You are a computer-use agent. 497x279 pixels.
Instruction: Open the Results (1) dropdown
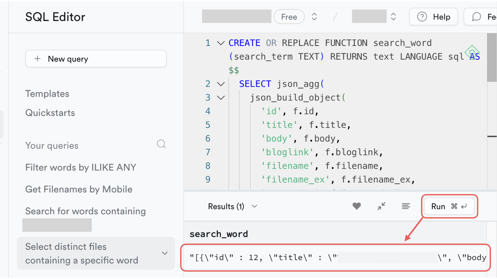point(254,206)
